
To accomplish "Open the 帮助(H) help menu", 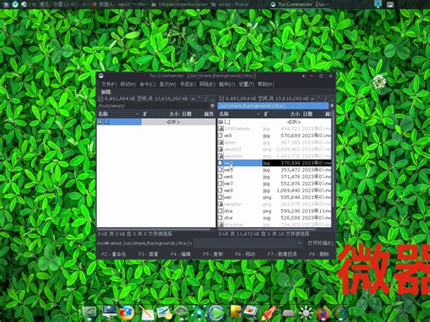I will [265, 84].
